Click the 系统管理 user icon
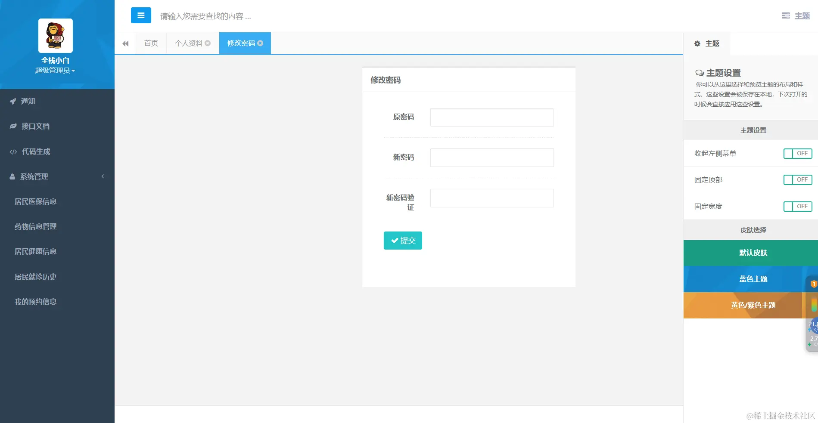The height and width of the screenshot is (423, 818). tap(12, 176)
